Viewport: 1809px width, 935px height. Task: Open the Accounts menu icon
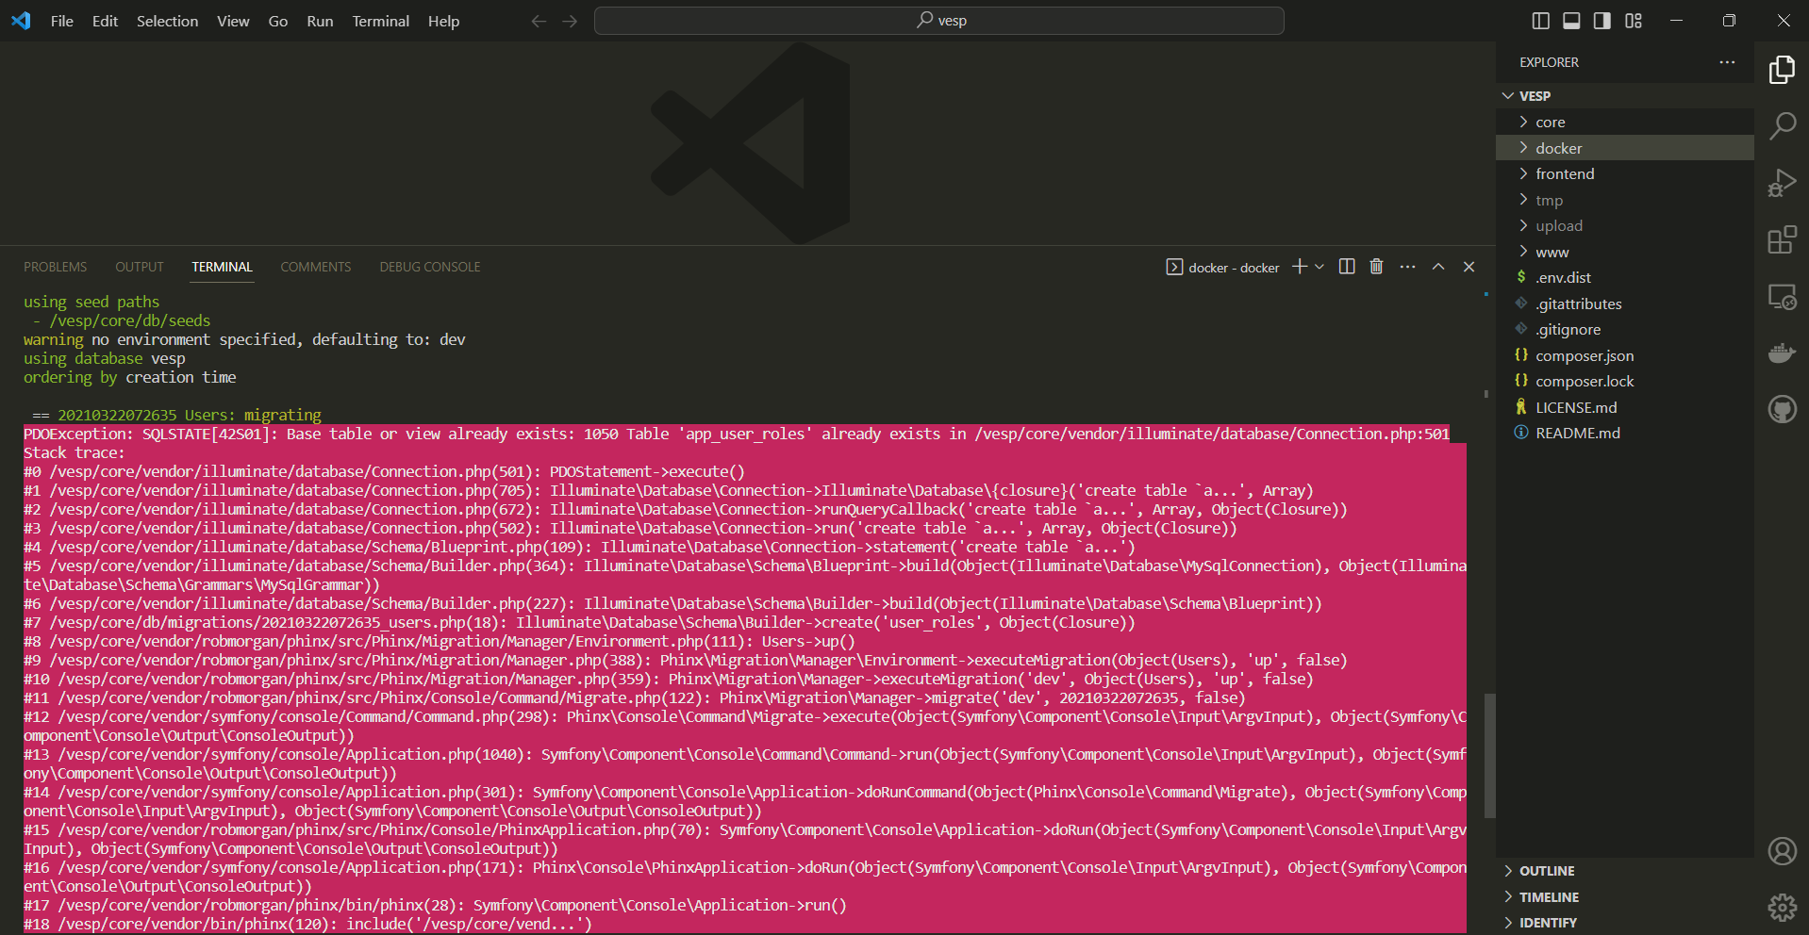(1782, 851)
